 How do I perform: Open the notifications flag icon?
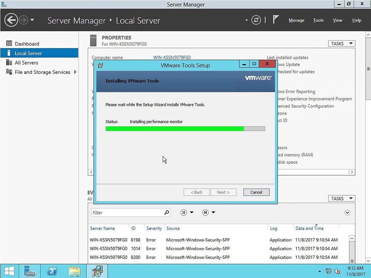tap(276, 19)
